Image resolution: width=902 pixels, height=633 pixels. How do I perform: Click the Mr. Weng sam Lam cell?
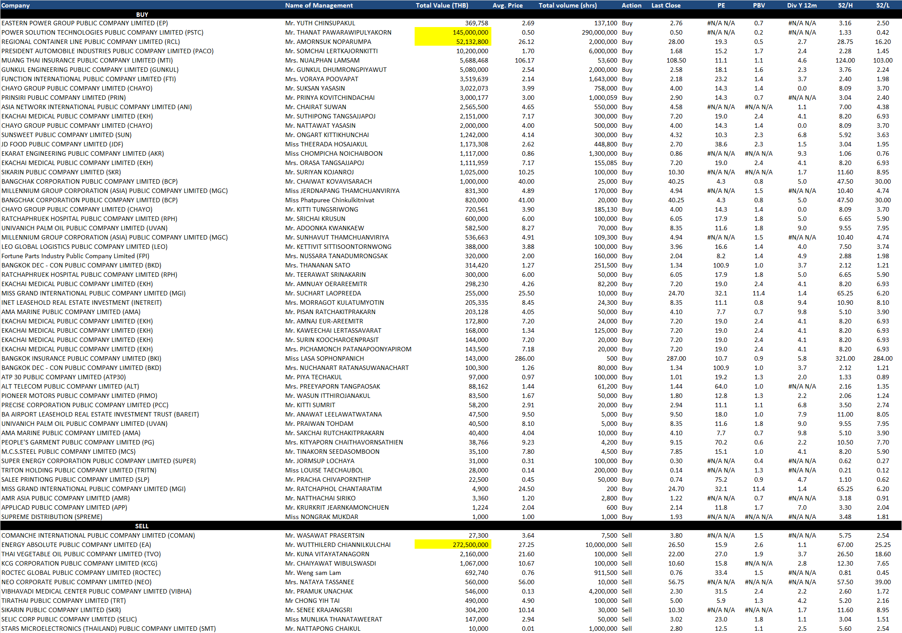tap(313, 573)
